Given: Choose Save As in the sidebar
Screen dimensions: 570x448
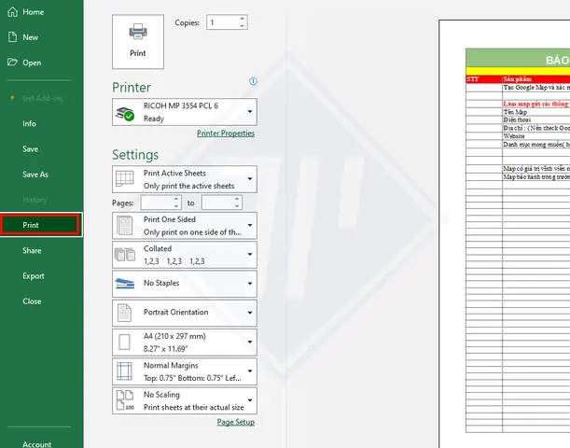Looking at the screenshot, I should point(35,175).
